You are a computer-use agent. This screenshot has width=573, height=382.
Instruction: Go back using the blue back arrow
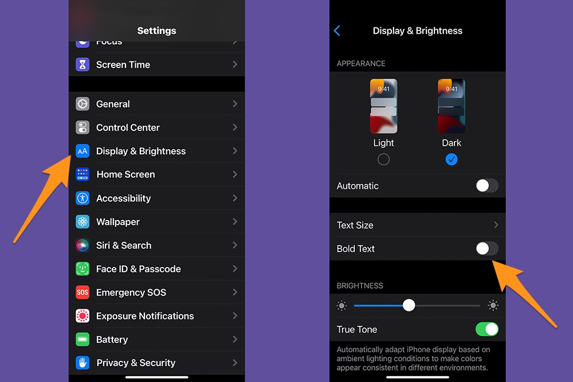coord(337,31)
